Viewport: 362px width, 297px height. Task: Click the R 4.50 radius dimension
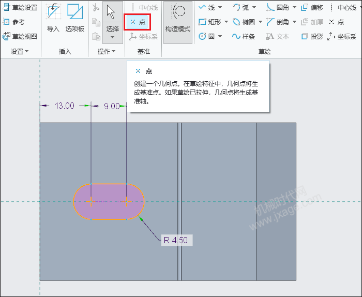(x=176, y=240)
